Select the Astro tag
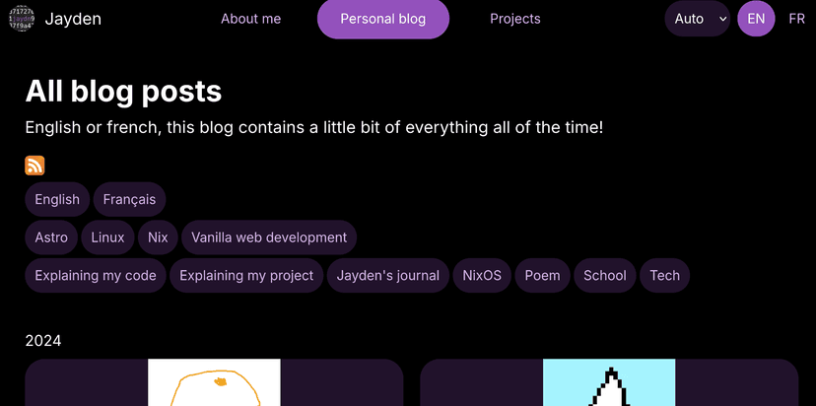This screenshot has width=816, height=406. [x=51, y=237]
